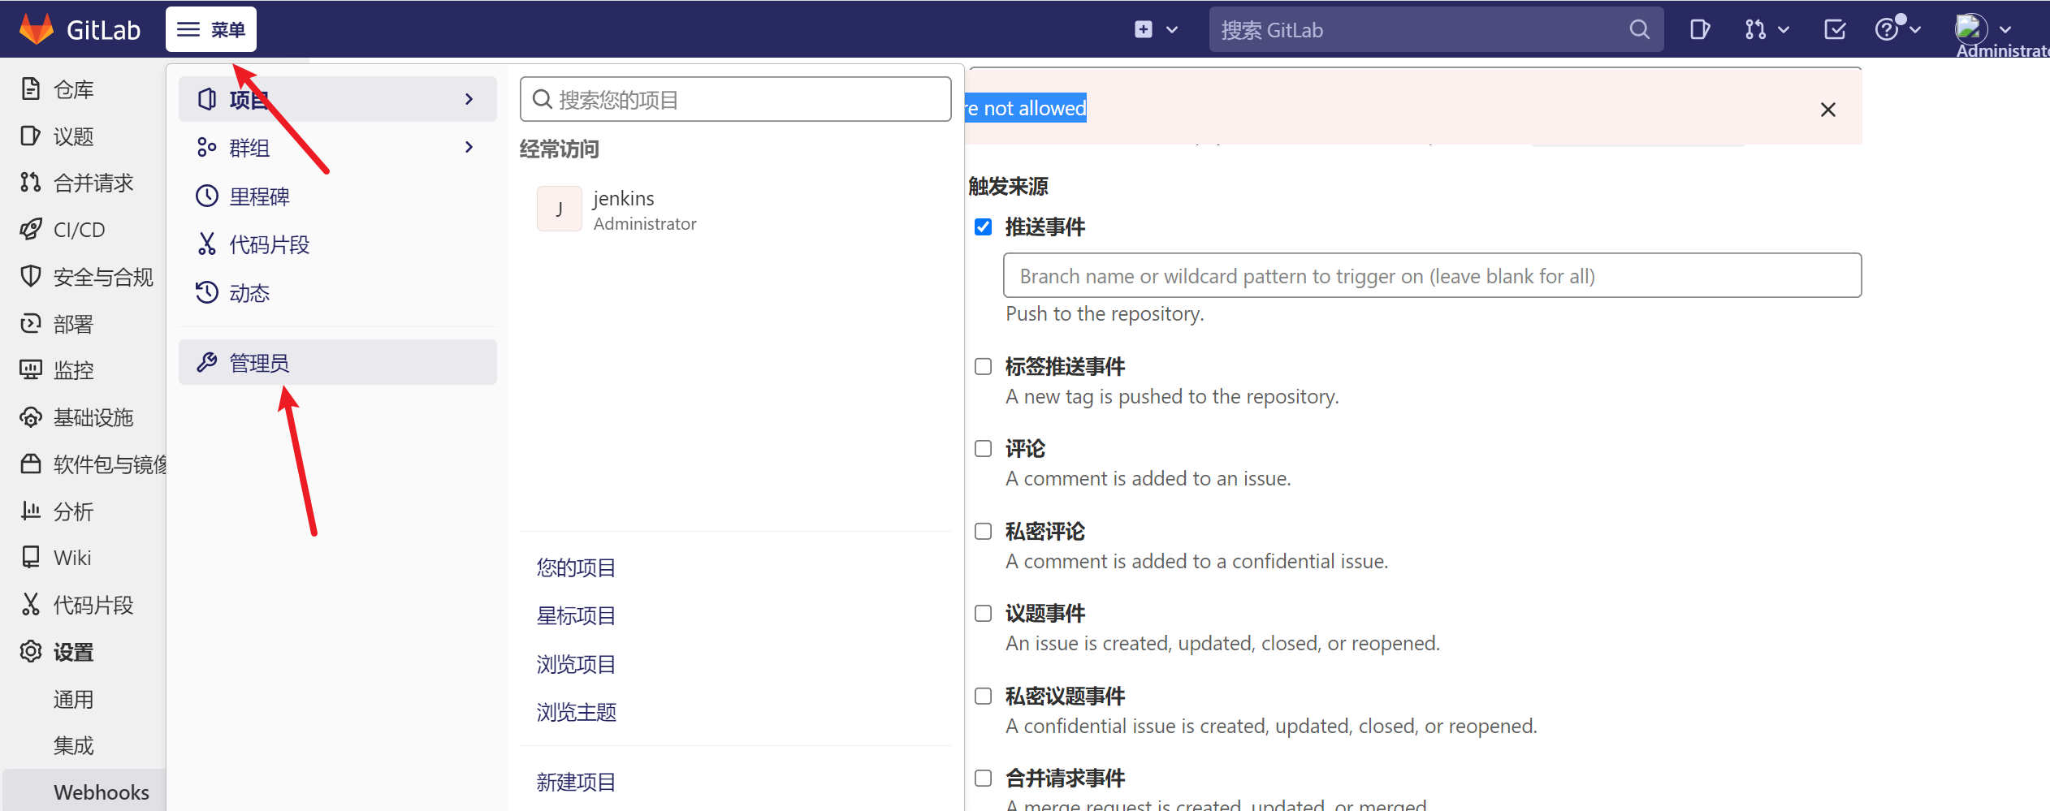Click the 管理员 wrench icon
This screenshot has width=2050, height=811.
click(x=207, y=362)
